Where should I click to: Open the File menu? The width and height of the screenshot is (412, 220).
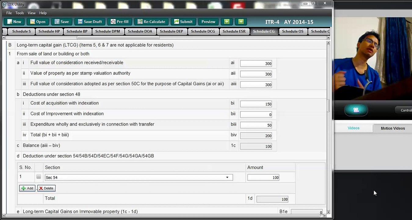pos(9,13)
